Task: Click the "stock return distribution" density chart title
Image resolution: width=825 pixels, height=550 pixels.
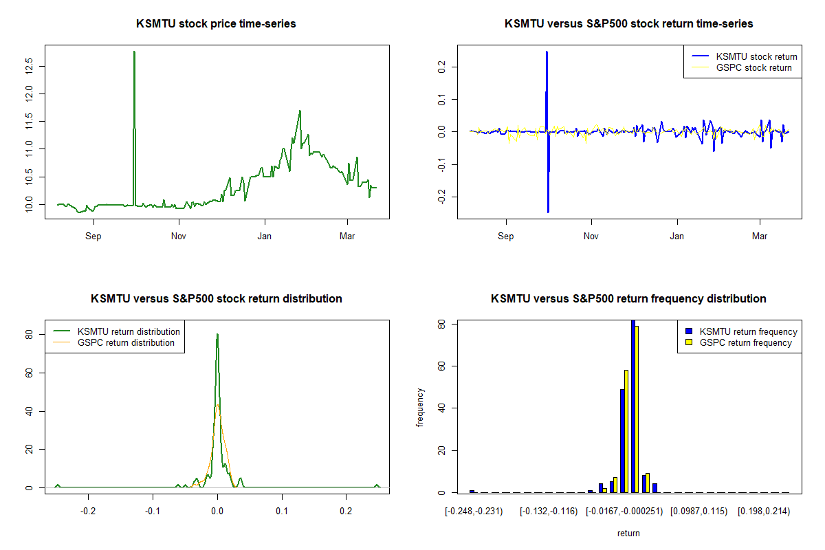Action: pos(217,299)
